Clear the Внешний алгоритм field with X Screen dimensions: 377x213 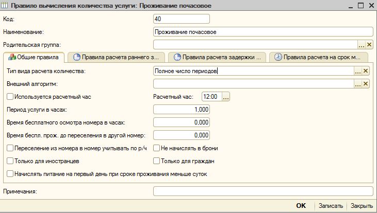[x=366, y=84]
